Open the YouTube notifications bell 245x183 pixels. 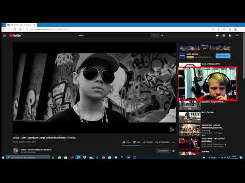coord(230,36)
